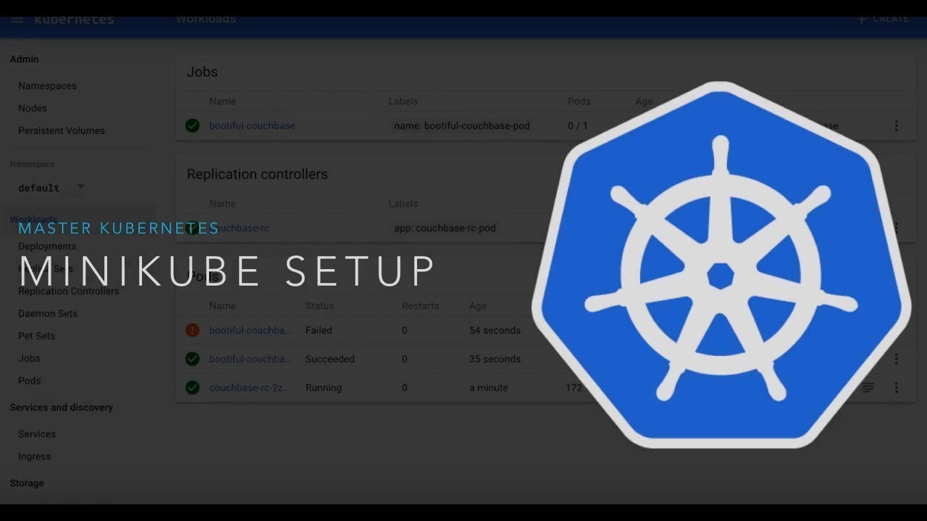The height and width of the screenshot is (521, 927).
Task: Click the red failed status icon in Pods
Action: click(x=192, y=330)
